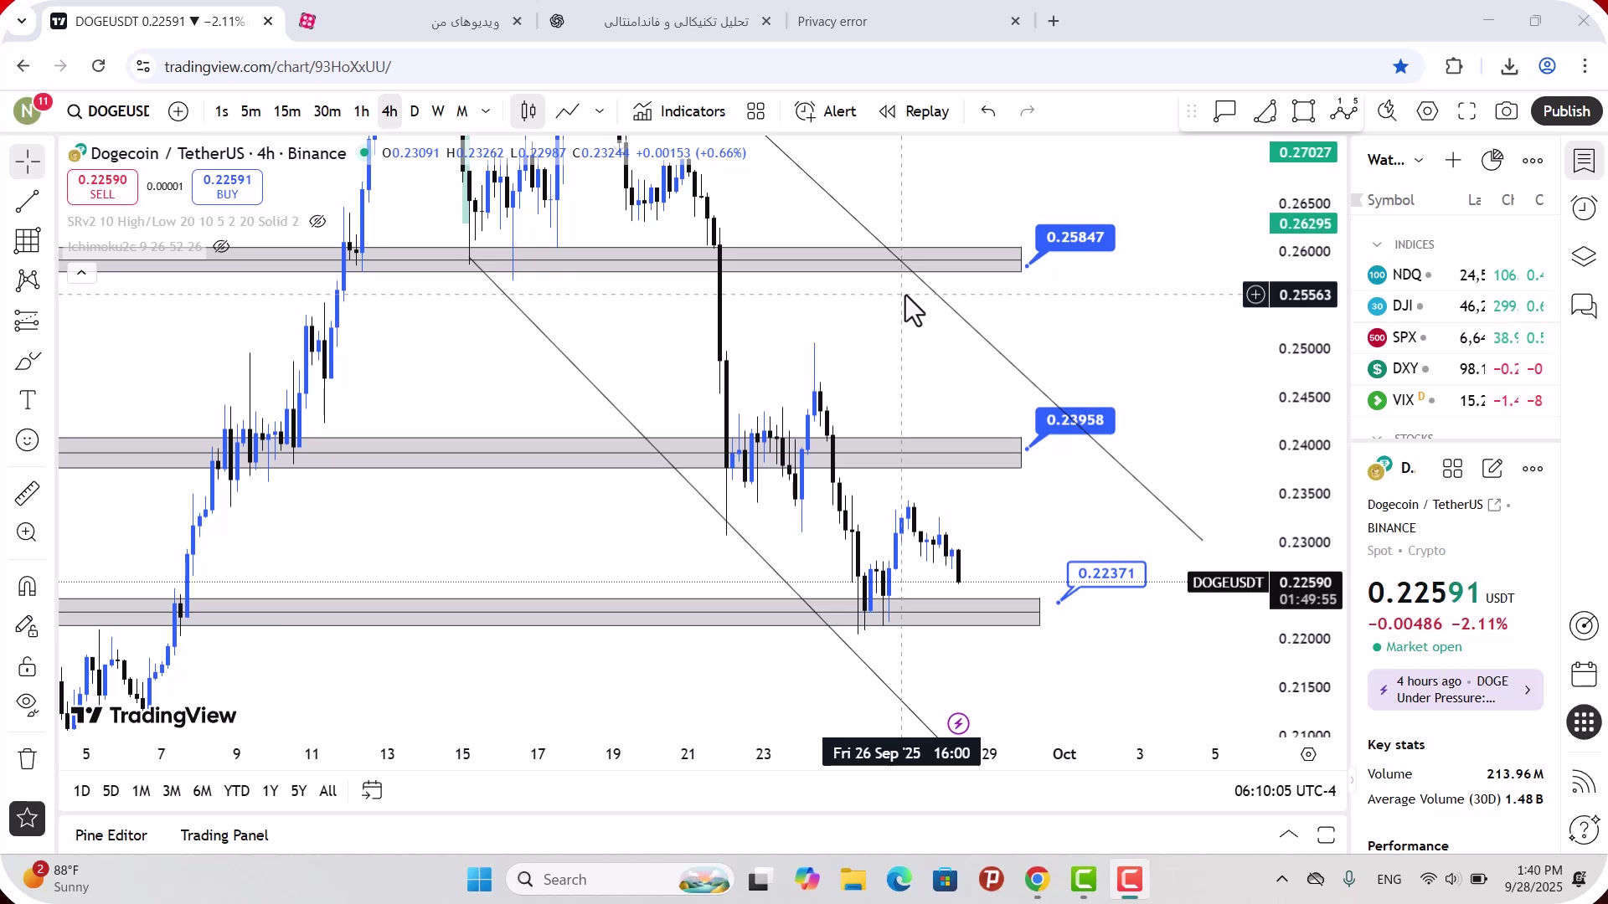Open the candlestick chart type selector
The width and height of the screenshot is (1608, 904).
click(x=528, y=111)
